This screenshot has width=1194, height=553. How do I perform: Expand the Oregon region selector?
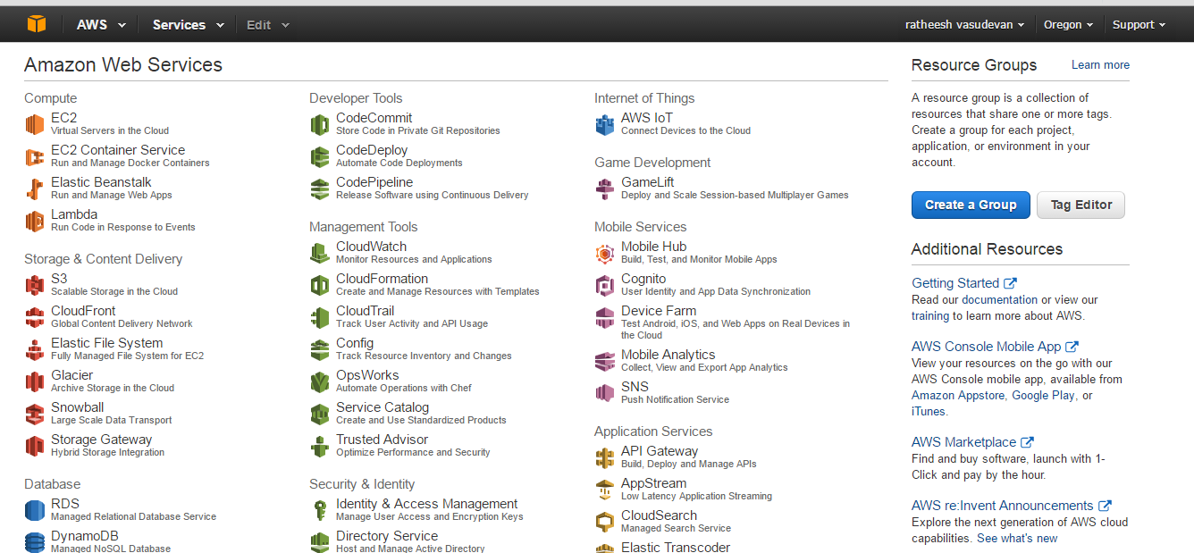click(x=1069, y=24)
